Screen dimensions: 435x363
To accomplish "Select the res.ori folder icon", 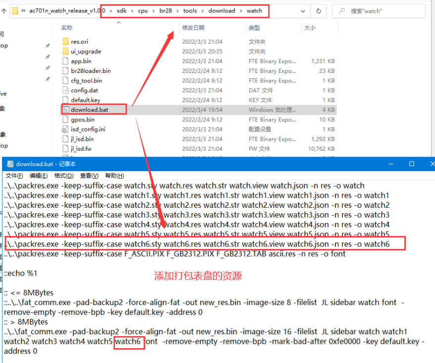I will tap(65, 41).
